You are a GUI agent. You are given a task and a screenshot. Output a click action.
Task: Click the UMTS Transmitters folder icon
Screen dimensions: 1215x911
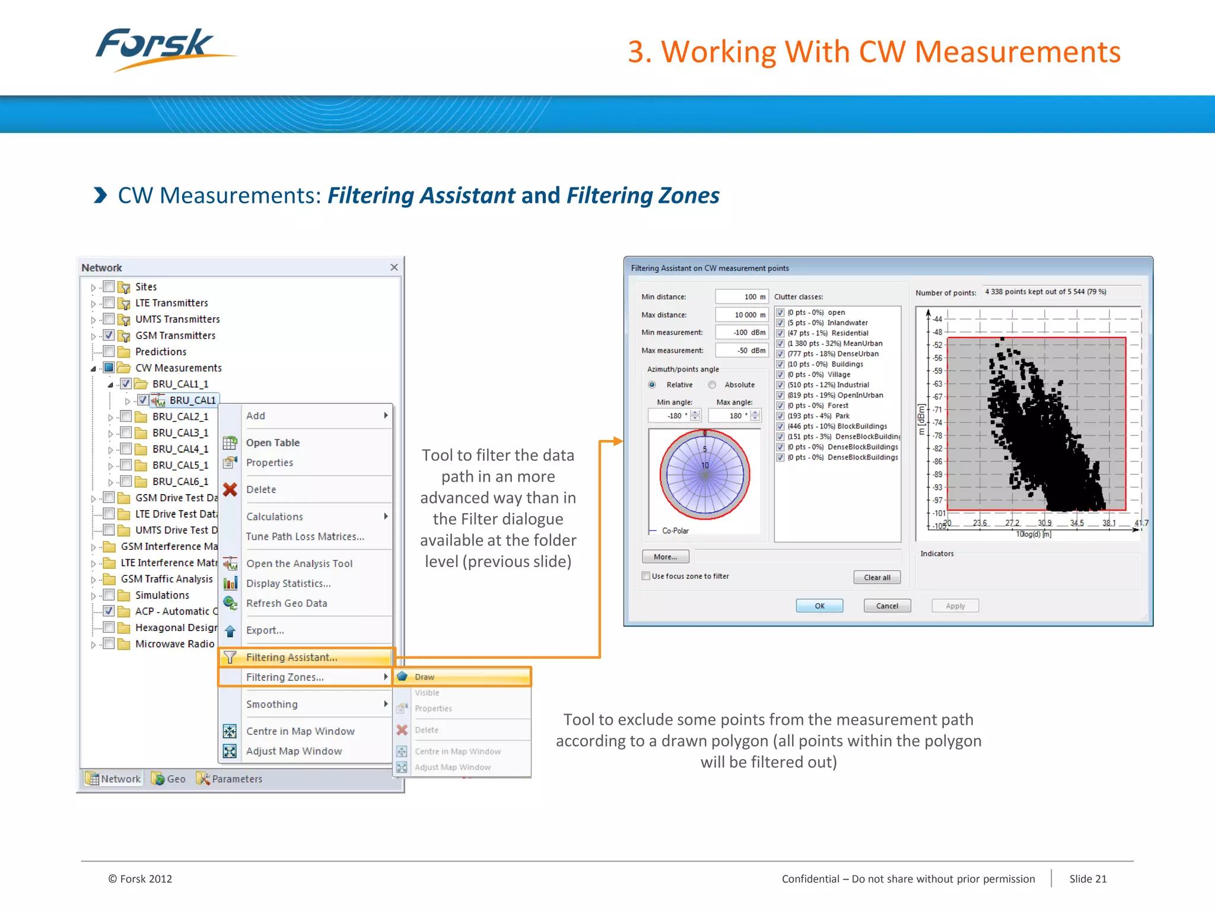tap(124, 320)
